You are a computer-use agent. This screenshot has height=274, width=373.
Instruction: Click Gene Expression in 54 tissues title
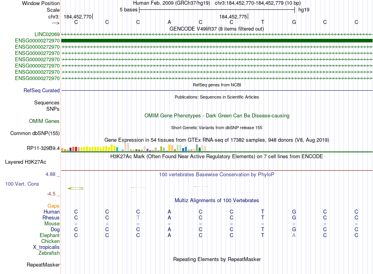pos(217,140)
